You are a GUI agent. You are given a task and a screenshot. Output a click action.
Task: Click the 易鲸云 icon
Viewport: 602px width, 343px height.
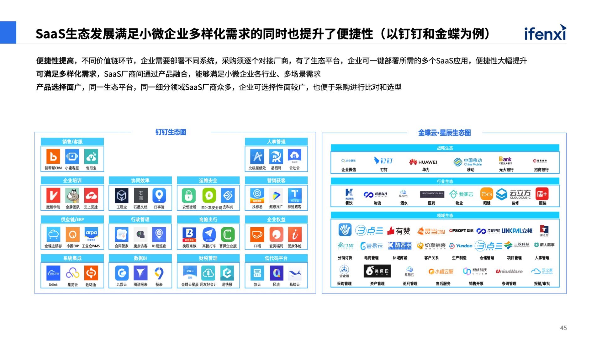point(295,273)
